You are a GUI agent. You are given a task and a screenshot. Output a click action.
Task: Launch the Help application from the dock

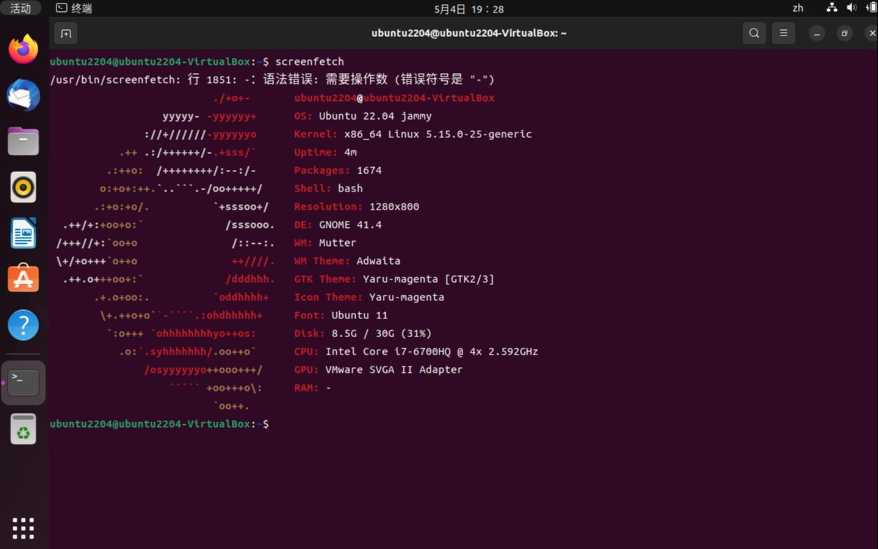(x=23, y=324)
